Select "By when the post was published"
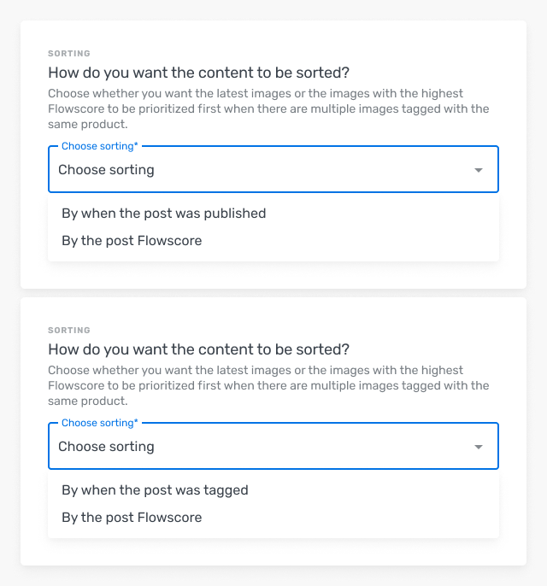The height and width of the screenshot is (586, 547). (164, 214)
